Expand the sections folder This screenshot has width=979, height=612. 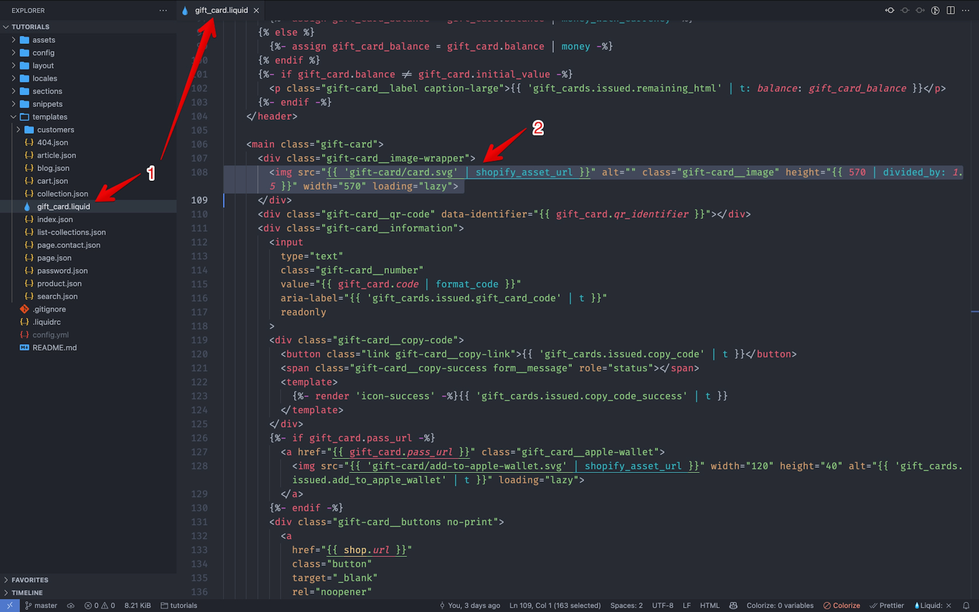pos(88,91)
